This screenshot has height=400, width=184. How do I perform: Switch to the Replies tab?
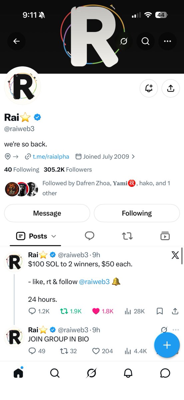tap(89, 236)
